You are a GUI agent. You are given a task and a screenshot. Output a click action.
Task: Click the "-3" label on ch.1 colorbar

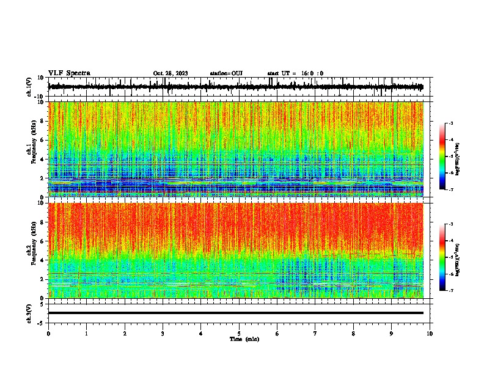click(450, 123)
